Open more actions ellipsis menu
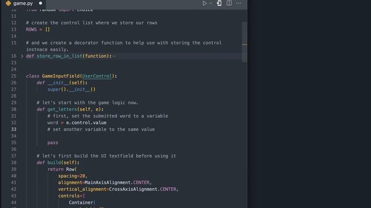Image resolution: width=371 pixels, height=208 pixels. pyautogui.click(x=239, y=3)
